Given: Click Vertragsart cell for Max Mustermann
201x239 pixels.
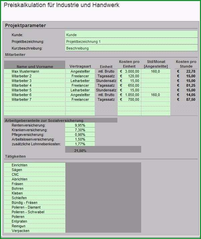Looking at the screenshot, I should 80,71.
